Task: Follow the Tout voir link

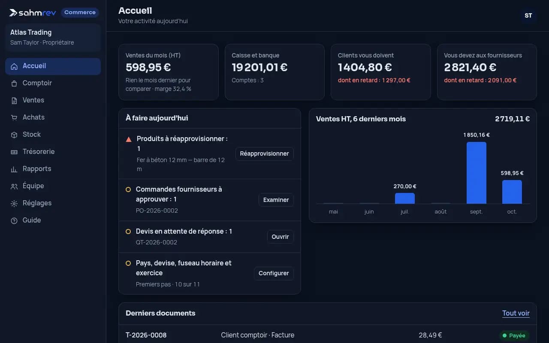Action: coord(516,313)
